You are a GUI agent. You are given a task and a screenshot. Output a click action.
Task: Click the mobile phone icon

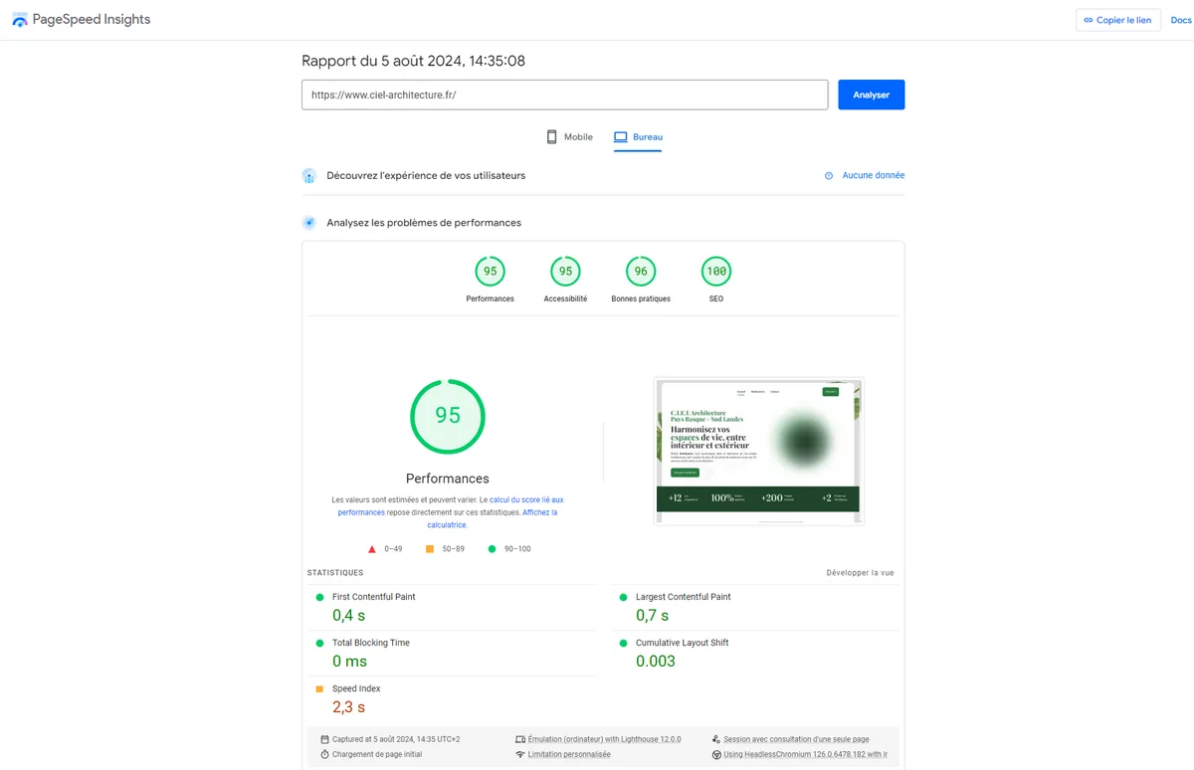tap(551, 137)
